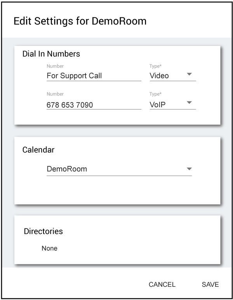Click Number label above 'For Support Call'
Viewport: 233px width, 300px height.
55,66
